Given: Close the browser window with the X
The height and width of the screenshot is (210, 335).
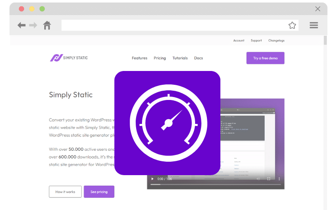Looking at the screenshot, I should coord(318,9).
